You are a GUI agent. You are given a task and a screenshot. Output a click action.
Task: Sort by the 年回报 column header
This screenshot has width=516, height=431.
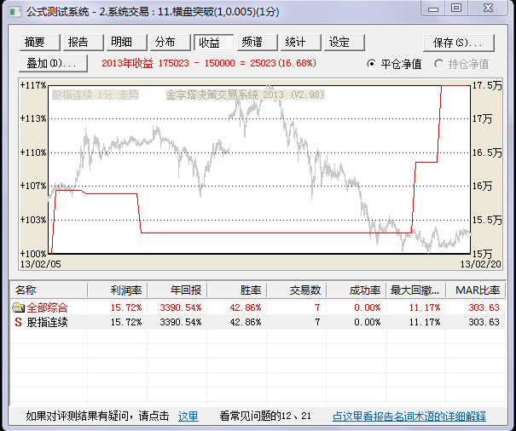coord(177,290)
